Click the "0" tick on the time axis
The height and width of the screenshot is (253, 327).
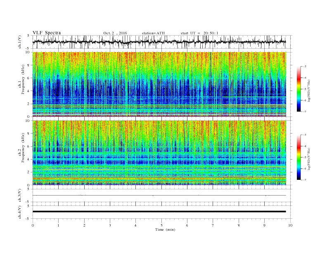[33, 225]
